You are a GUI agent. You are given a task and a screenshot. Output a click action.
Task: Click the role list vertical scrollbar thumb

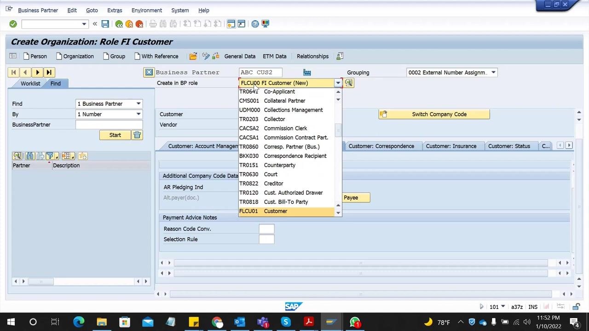point(338,130)
